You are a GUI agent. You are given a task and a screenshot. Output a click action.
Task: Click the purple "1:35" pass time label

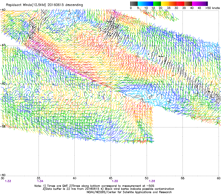[x=115, y=181]
